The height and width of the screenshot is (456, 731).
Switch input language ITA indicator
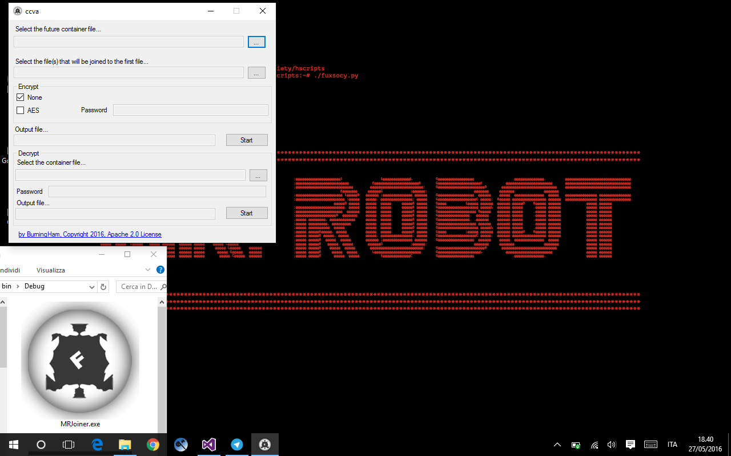(672, 445)
